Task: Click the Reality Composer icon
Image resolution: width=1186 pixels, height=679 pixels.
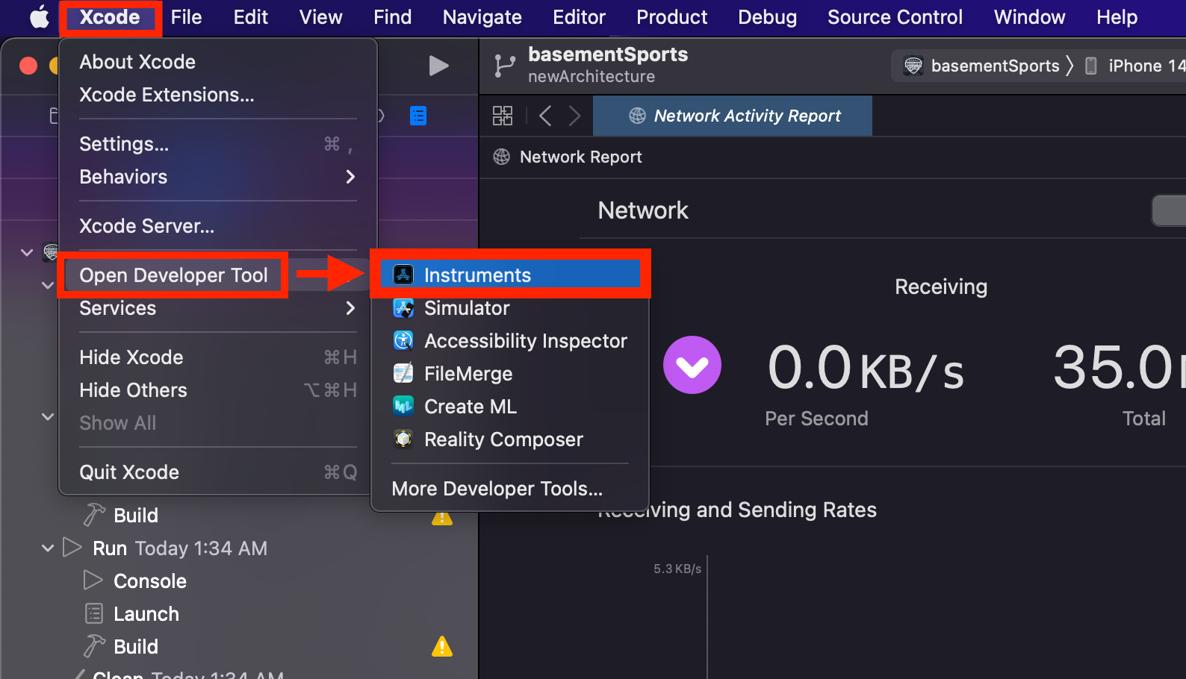Action: pos(403,439)
